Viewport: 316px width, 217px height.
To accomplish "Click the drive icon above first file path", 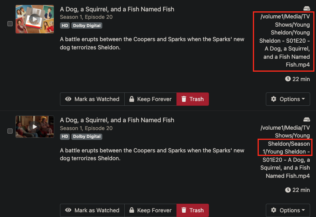I will pyautogui.click(x=307, y=9).
